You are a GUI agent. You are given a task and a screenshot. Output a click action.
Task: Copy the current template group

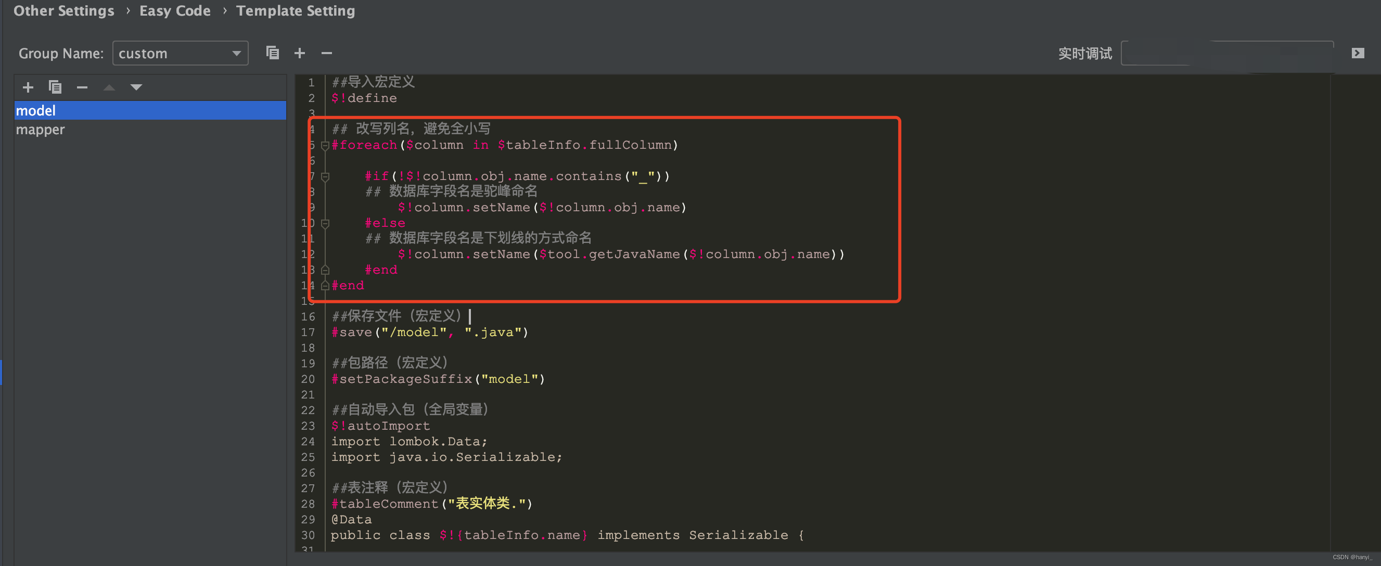pyautogui.click(x=272, y=53)
